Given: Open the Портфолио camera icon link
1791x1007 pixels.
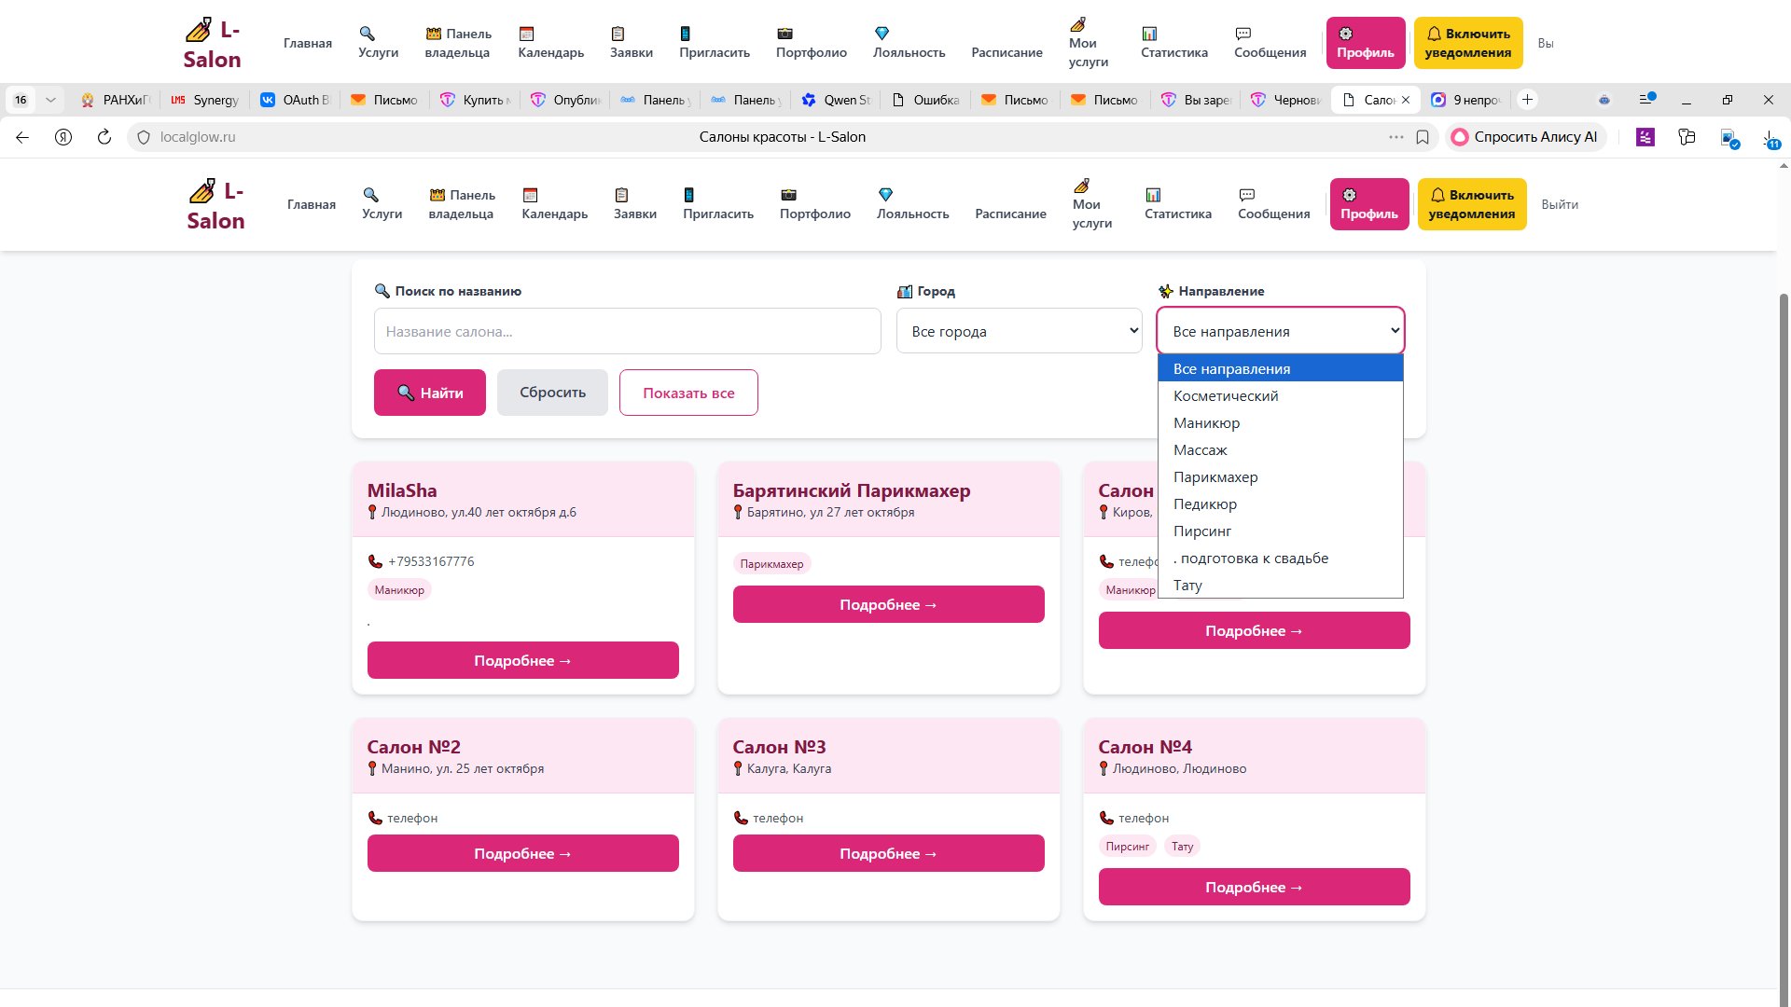Looking at the screenshot, I should [814, 204].
